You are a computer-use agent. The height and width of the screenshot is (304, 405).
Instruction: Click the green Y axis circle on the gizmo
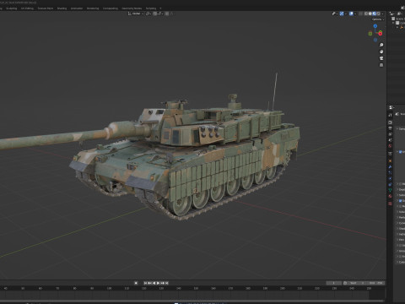pyautogui.click(x=370, y=34)
